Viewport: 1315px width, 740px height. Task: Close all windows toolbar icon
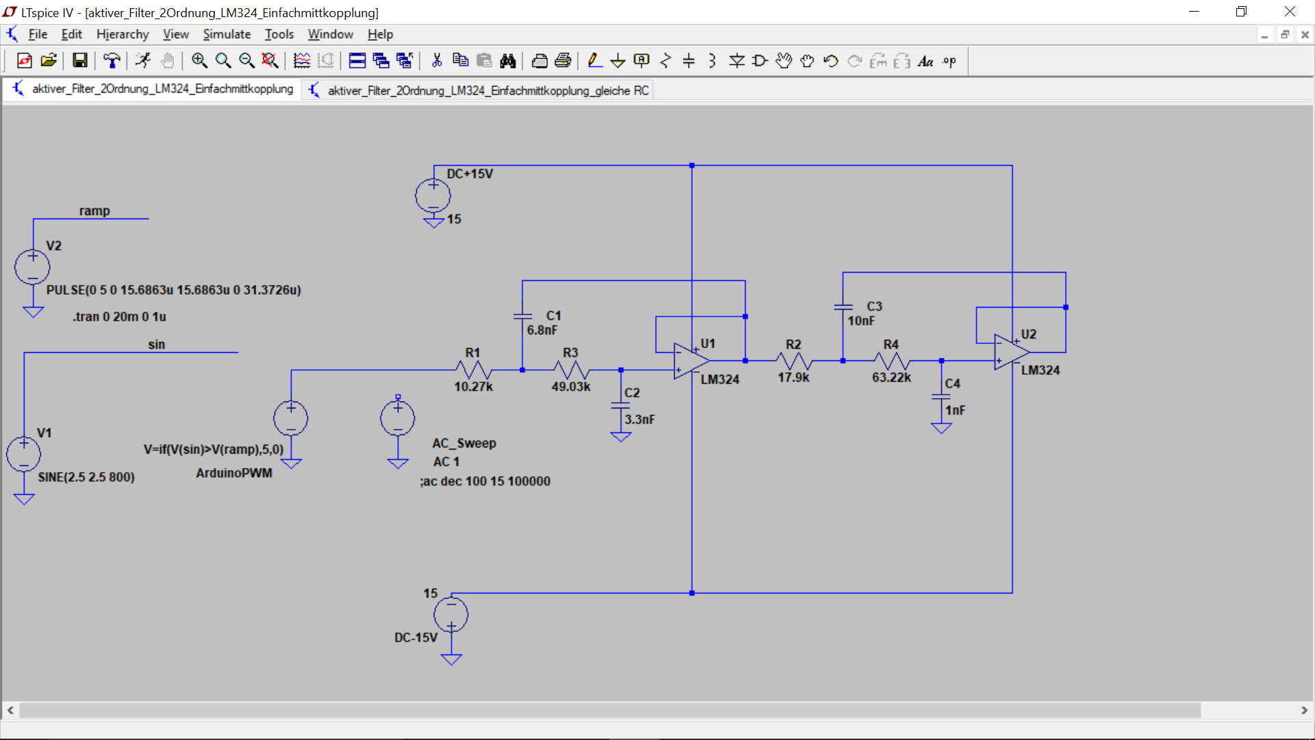[x=405, y=61]
